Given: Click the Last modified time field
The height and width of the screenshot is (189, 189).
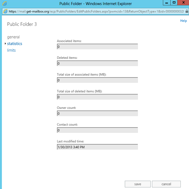Looking at the screenshot, I should [97, 147].
